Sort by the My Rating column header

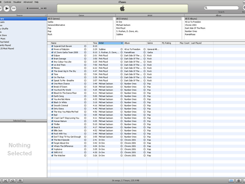point(168,43)
